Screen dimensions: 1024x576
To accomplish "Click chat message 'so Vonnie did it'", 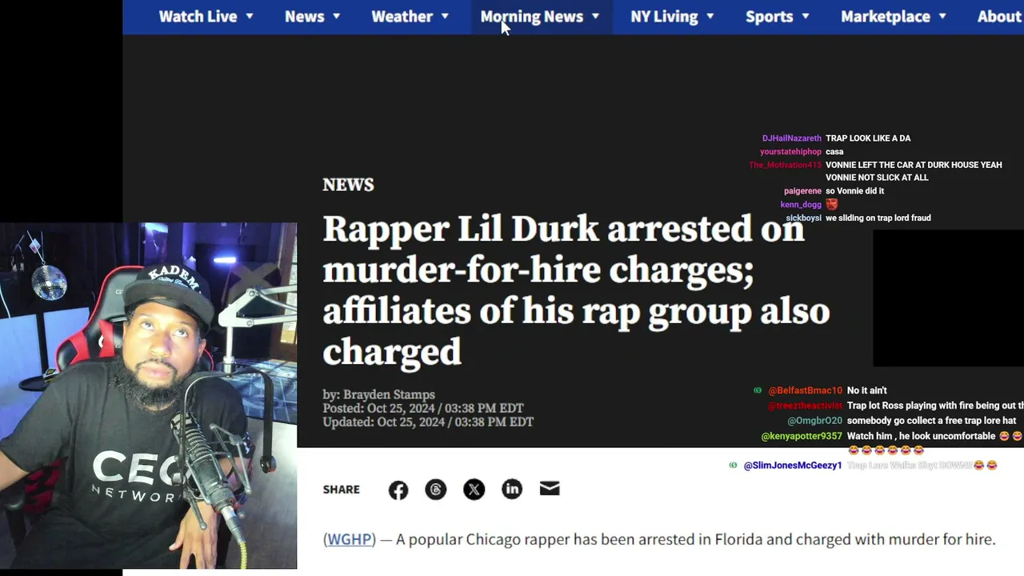I will coord(854,191).
